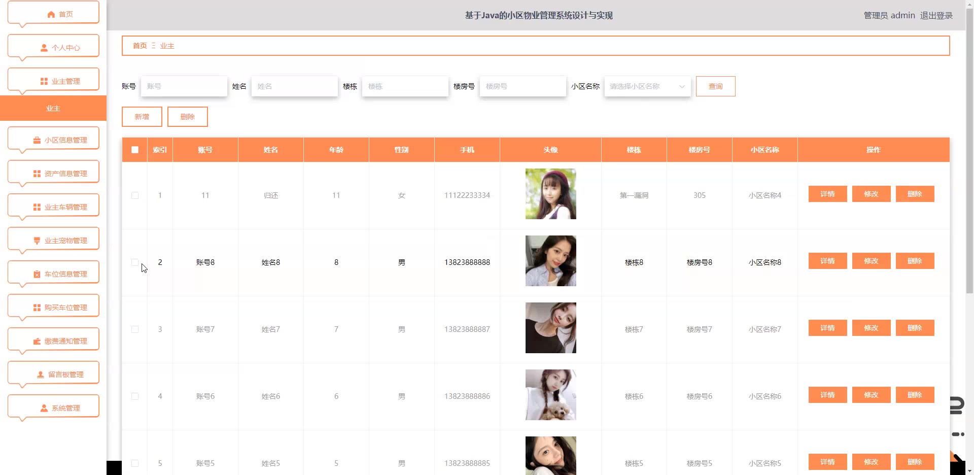
Task: Click the person icon beside 个人中心
Action: [x=44, y=48]
